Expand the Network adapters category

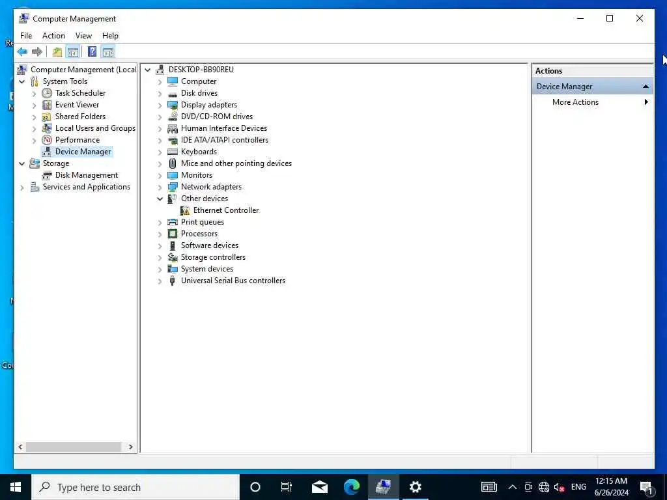pyautogui.click(x=160, y=187)
